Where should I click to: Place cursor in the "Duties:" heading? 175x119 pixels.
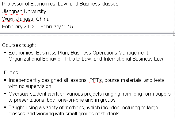12,72
